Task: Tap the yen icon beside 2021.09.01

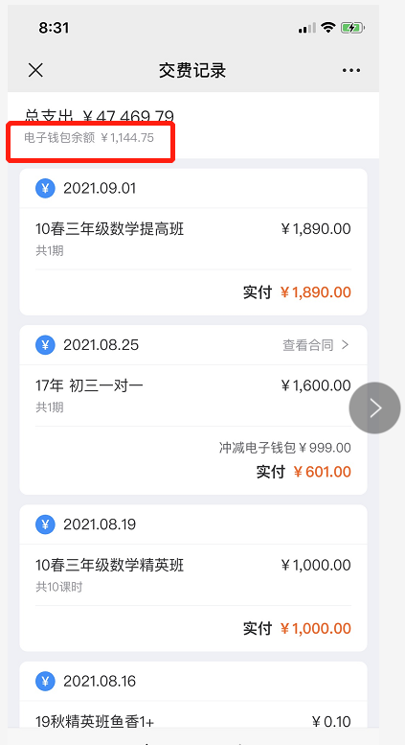Action: (x=45, y=189)
